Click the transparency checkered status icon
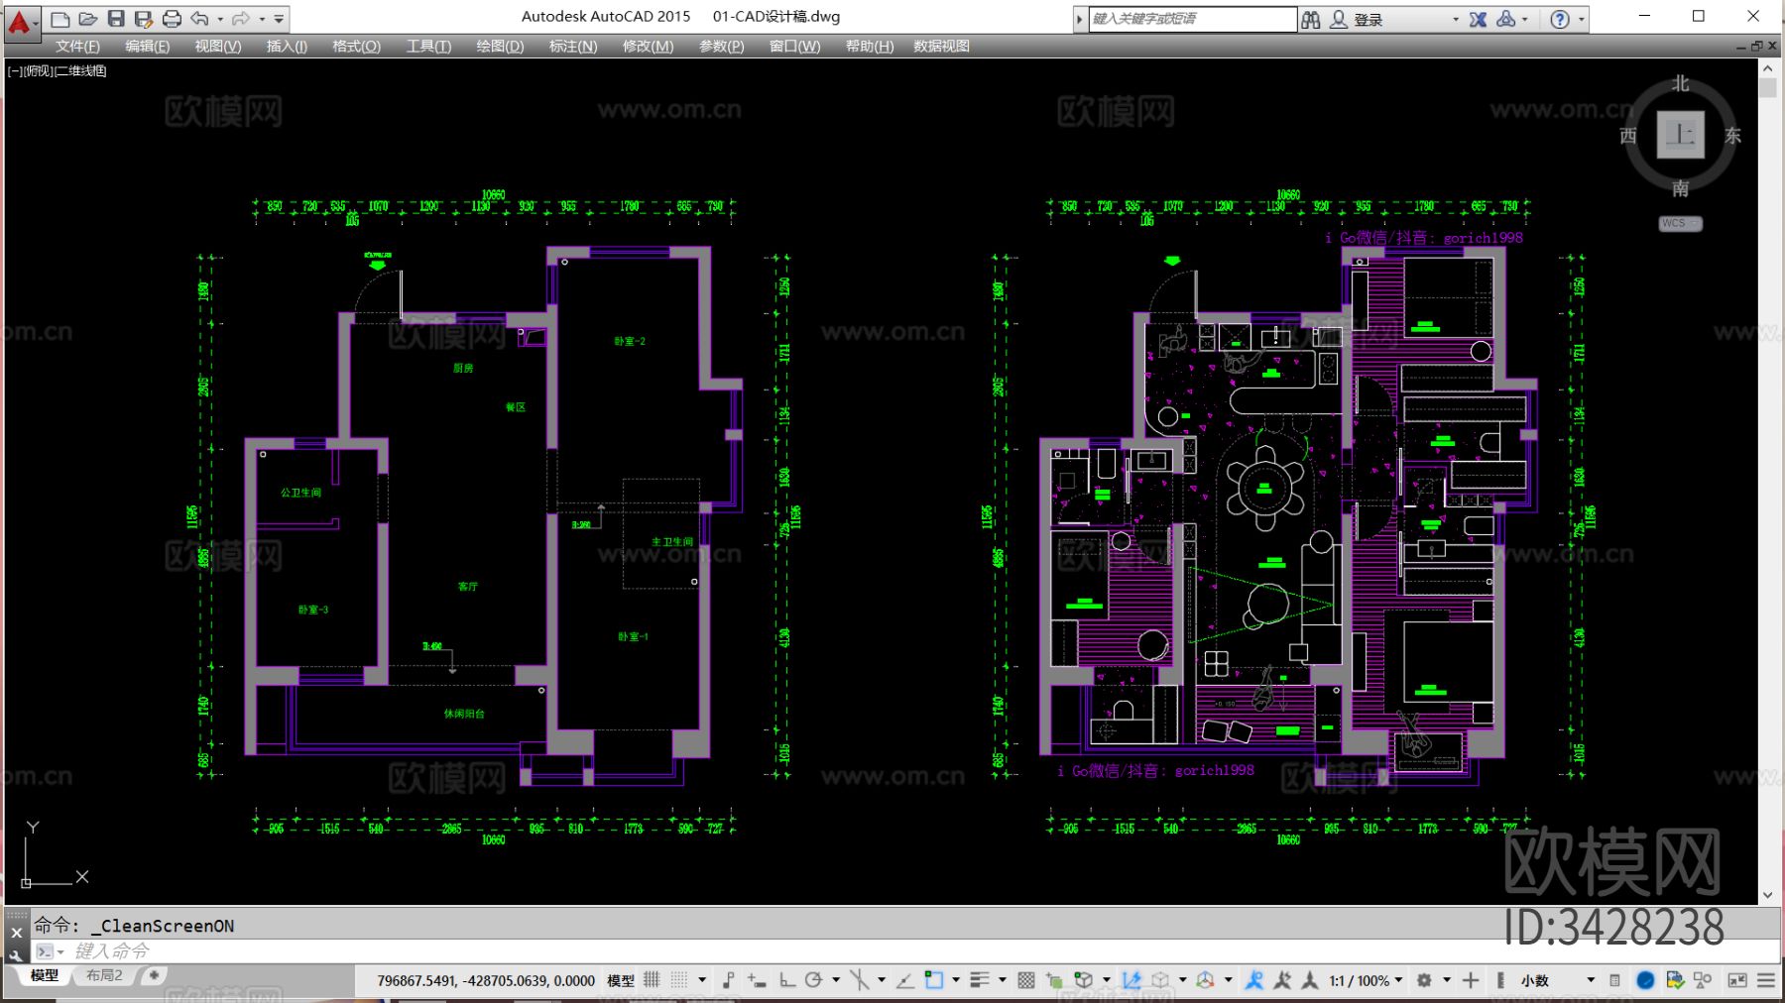Viewport: 1785px width, 1003px height. tap(1026, 980)
